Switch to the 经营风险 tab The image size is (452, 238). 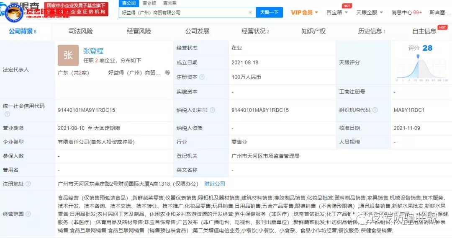[x=139, y=31]
